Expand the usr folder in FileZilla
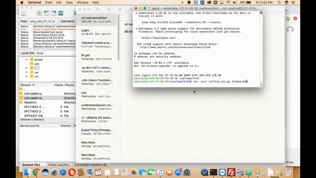This screenshot has height=178, width=316. (x=27, y=72)
